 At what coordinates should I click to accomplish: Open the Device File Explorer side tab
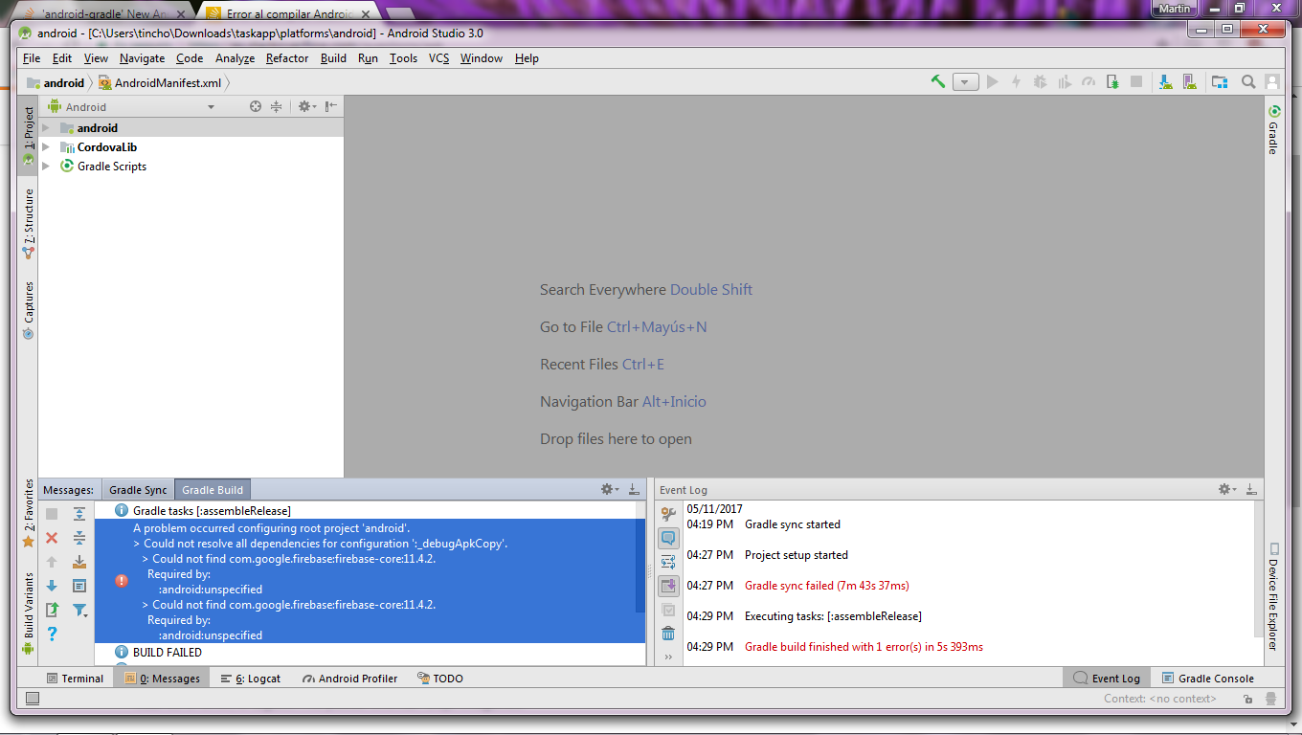[1273, 597]
